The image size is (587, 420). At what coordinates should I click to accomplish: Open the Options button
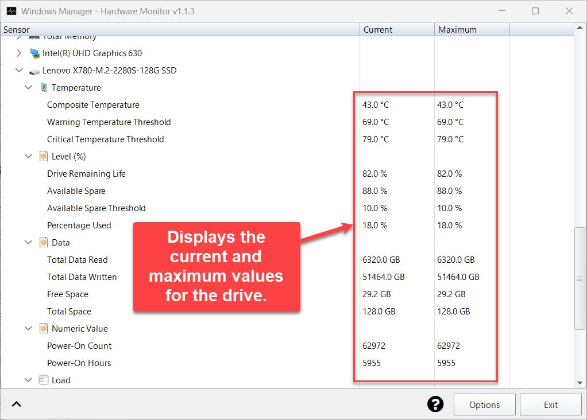pos(484,405)
